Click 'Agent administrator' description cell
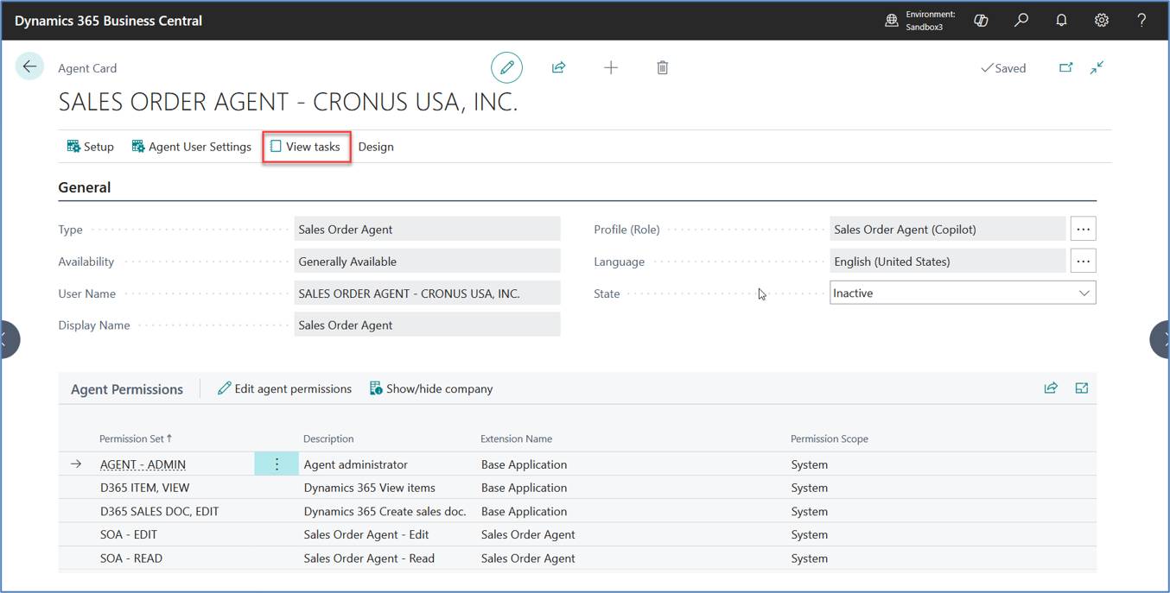This screenshot has width=1170, height=593. pos(355,464)
